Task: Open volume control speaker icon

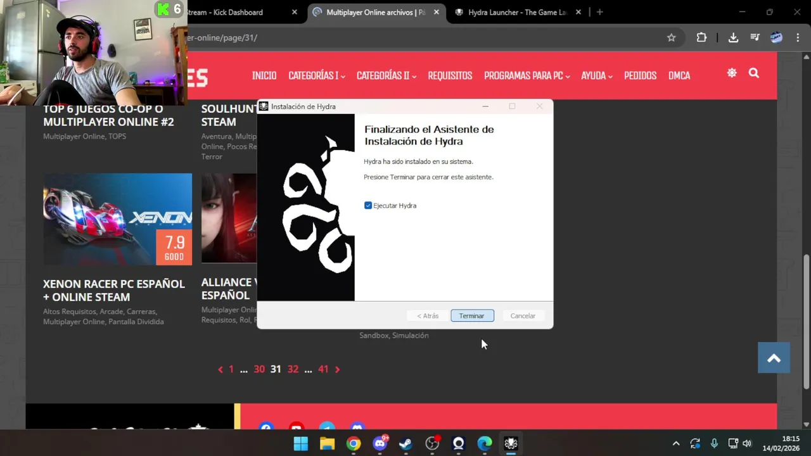Action: (x=747, y=443)
